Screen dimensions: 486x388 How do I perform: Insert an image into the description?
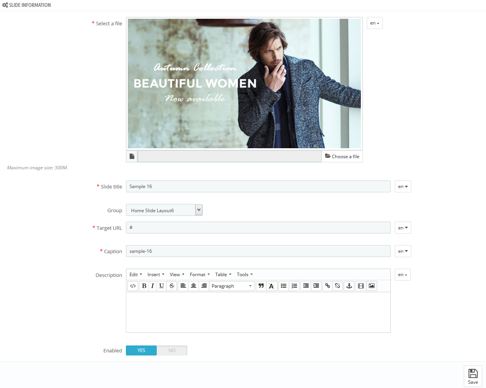[372, 286]
